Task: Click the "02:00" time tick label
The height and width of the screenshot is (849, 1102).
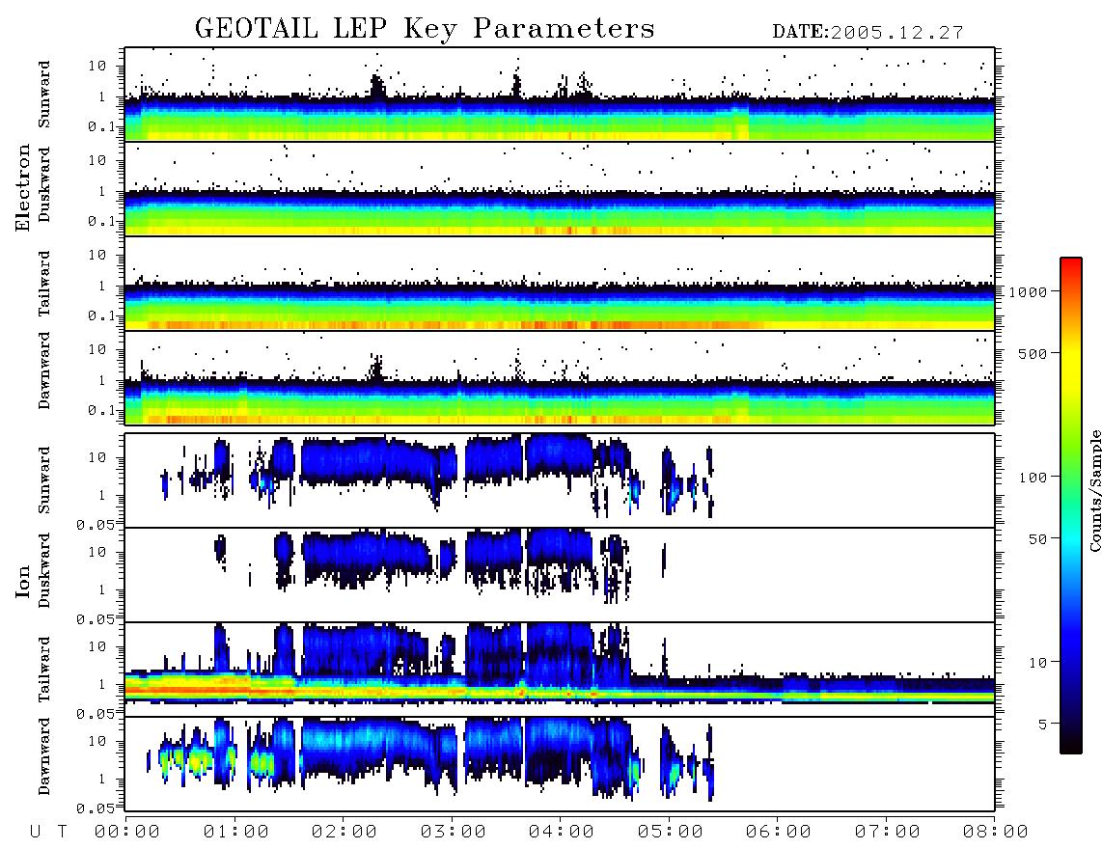Action: click(344, 832)
